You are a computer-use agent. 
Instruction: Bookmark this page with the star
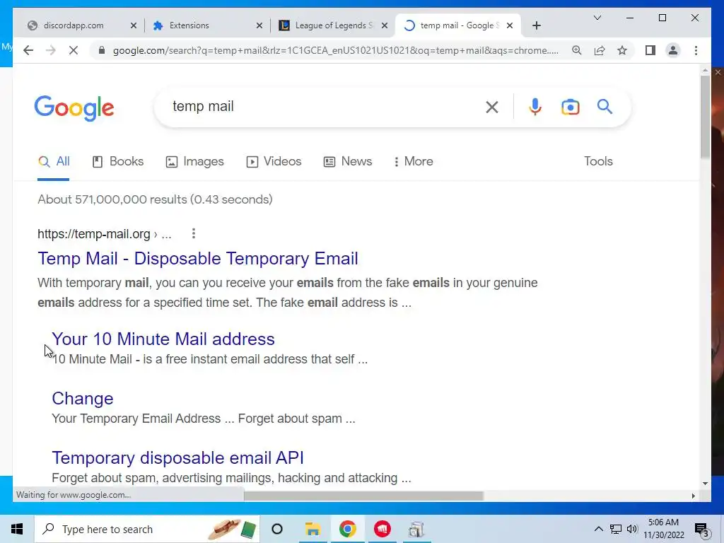[622, 50]
